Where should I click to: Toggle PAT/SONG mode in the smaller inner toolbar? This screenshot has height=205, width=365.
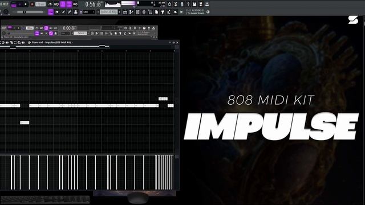[10, 28]
